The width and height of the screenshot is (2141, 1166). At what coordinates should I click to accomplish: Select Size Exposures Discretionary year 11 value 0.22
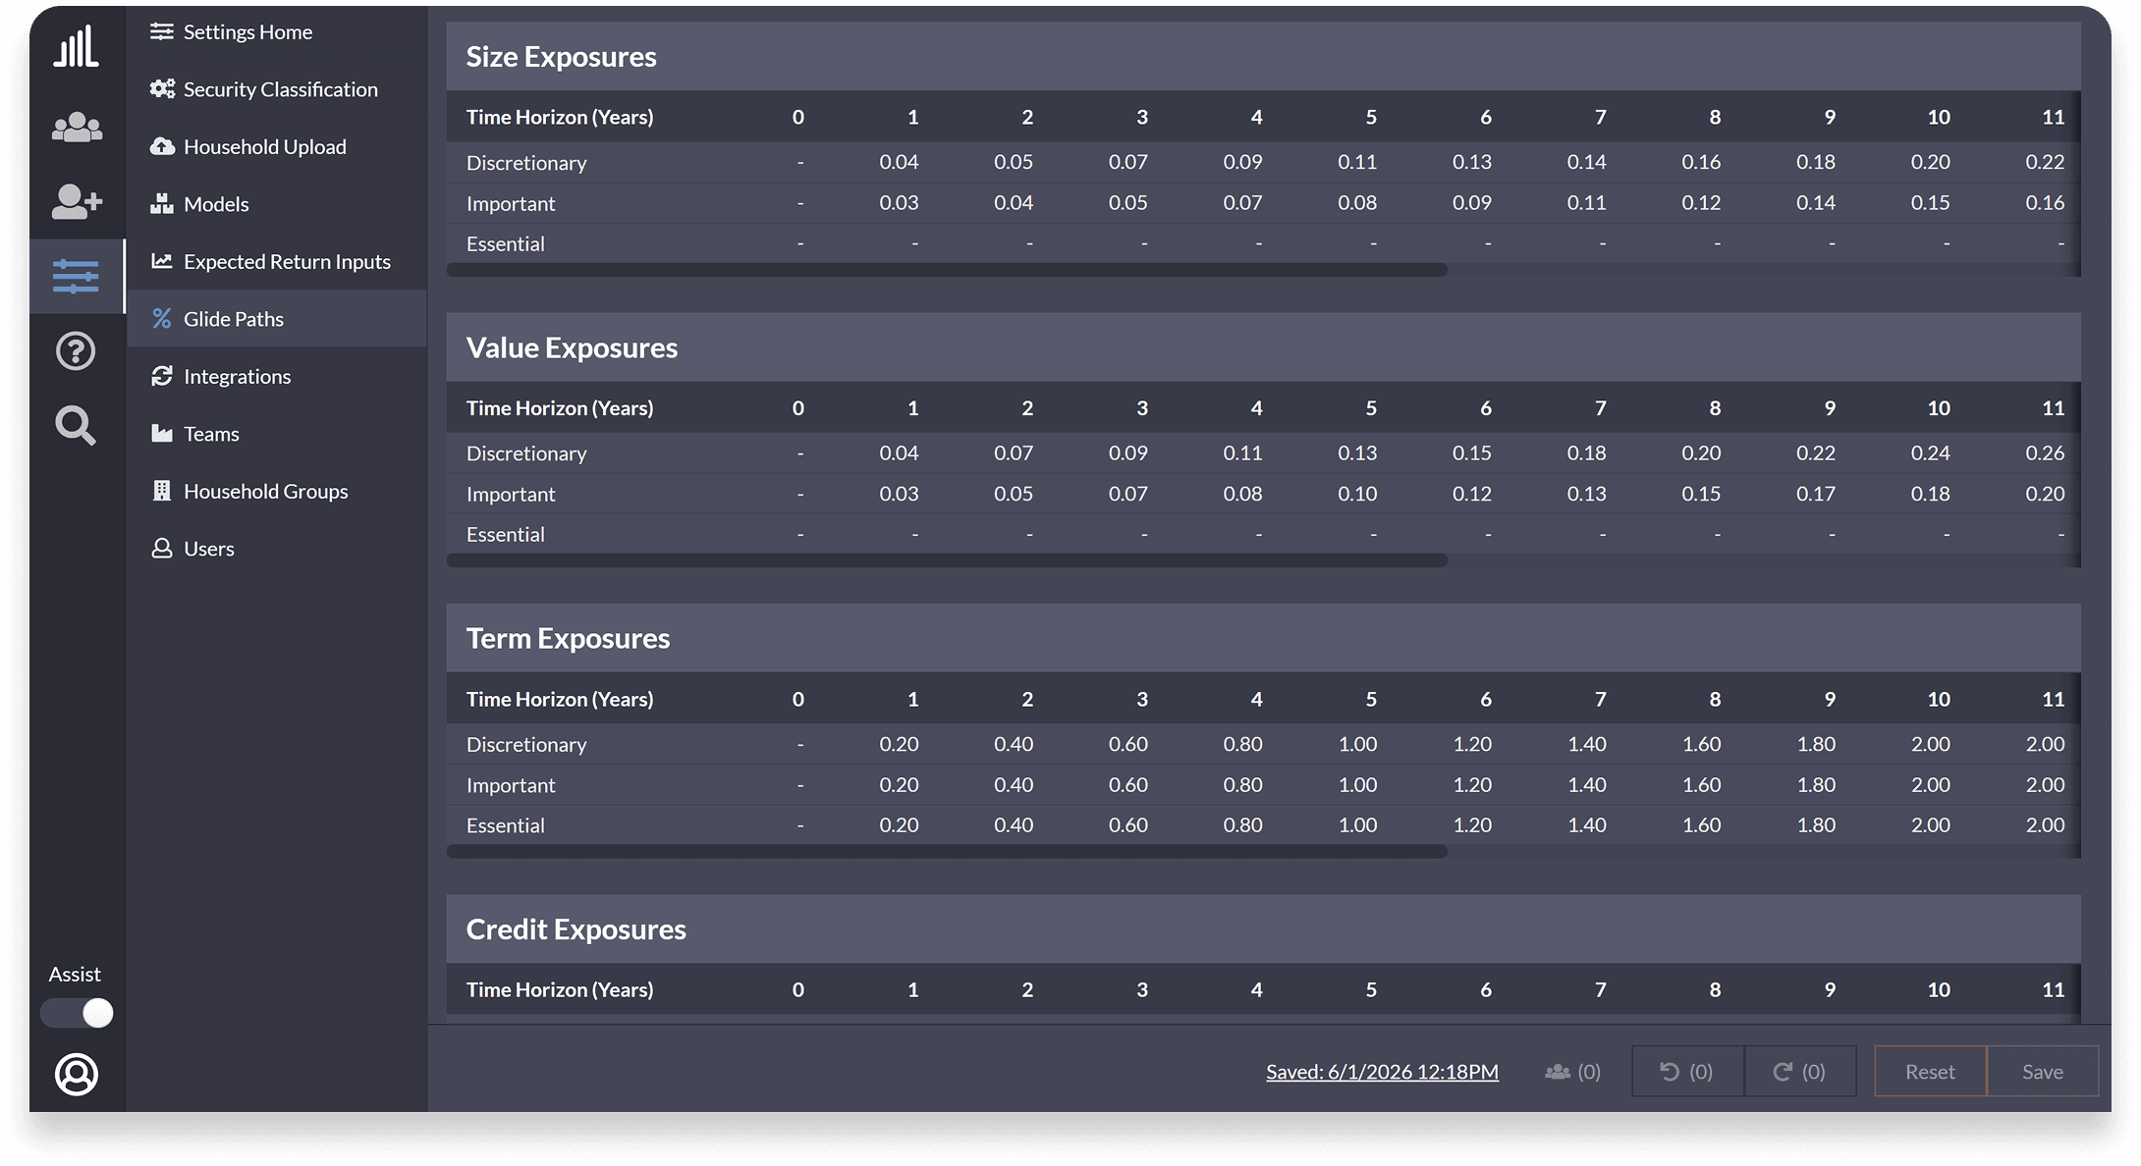pos(2045,162)
